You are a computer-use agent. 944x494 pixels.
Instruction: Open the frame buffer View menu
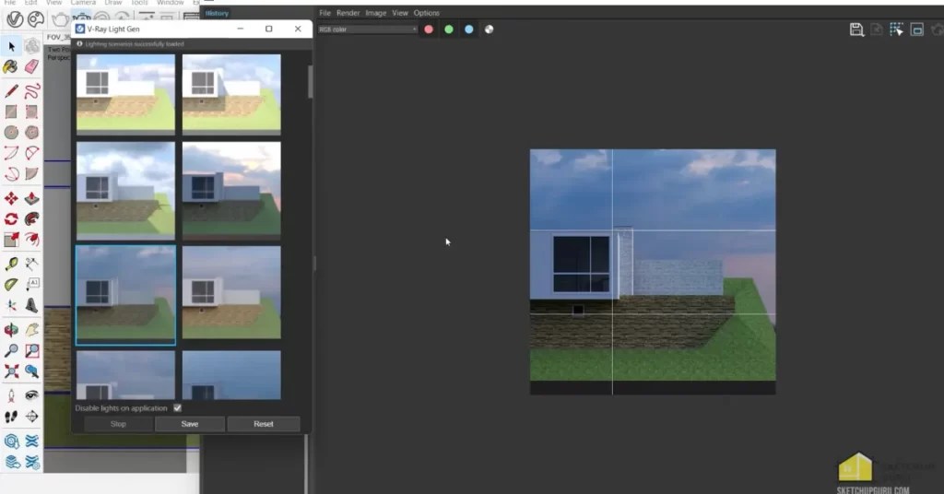pyautogui.click(x=400, y=13)
